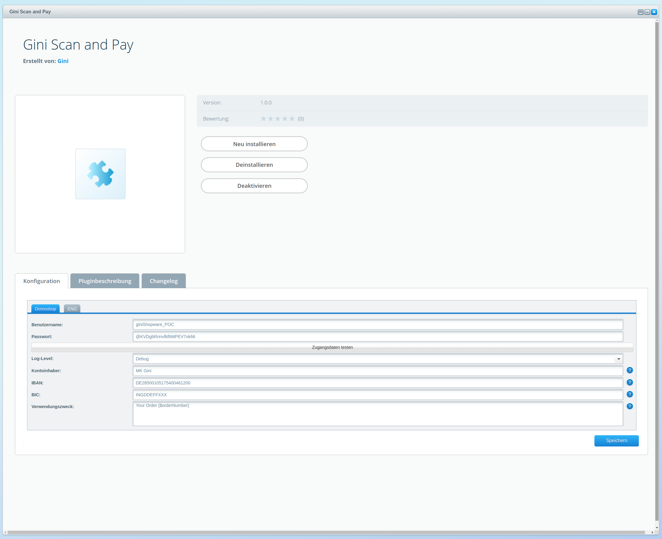Click Zugangsdaten testen button
Screen dimensions: 662x539
(x=332, y=347)
